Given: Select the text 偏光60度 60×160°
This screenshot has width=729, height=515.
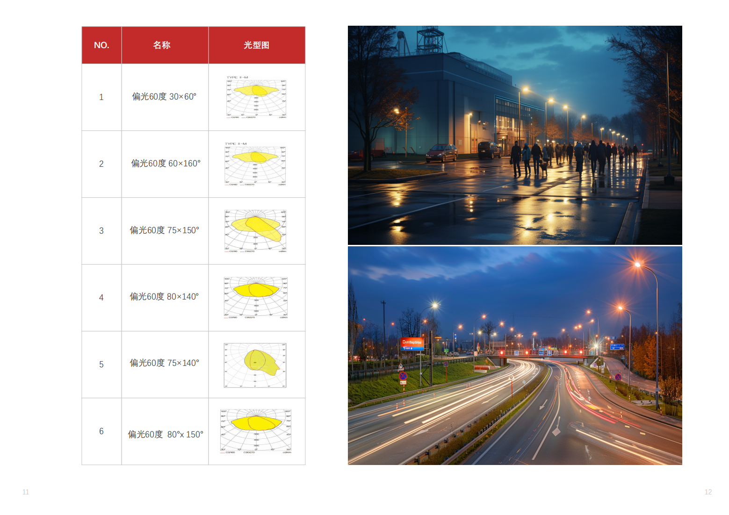Looking at the screenshot, I should click(166, 164).
